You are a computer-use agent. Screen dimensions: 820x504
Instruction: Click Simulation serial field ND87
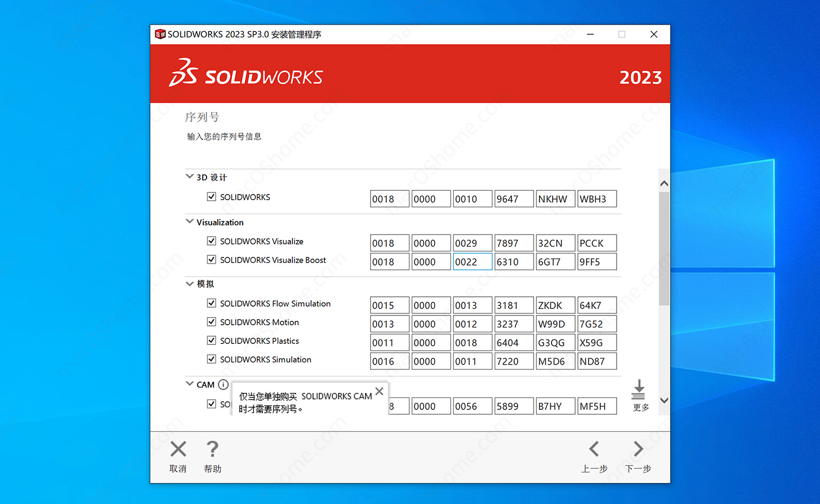pyautogui.click(x=597, y=361)
